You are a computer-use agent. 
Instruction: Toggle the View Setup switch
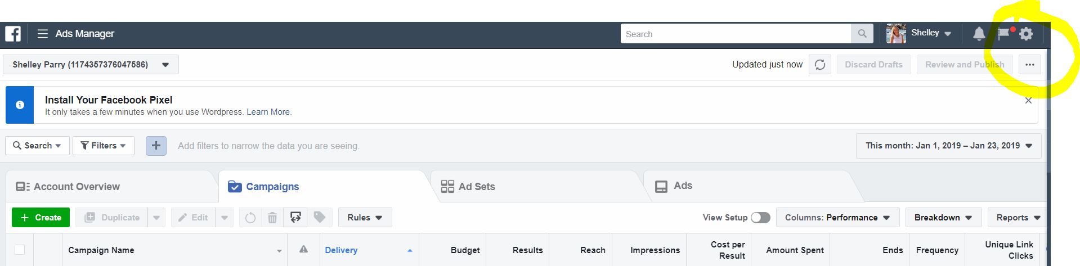[760, 218]
